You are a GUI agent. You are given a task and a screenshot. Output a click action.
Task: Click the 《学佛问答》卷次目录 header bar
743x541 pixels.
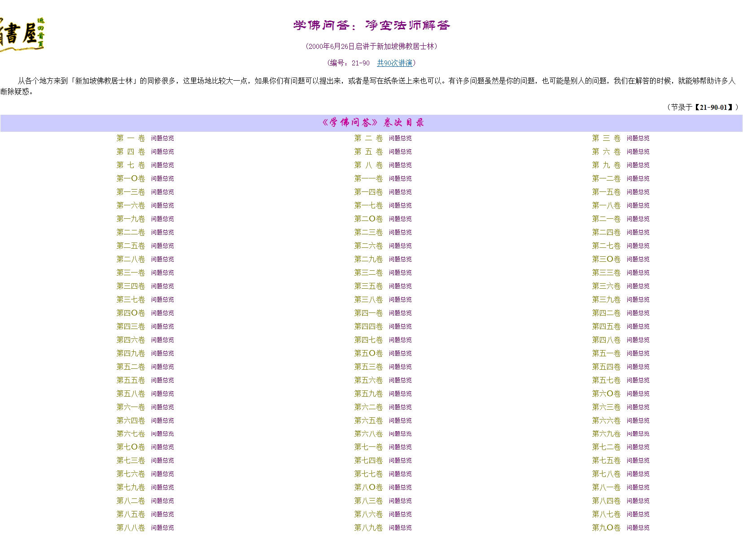[371, 123]
